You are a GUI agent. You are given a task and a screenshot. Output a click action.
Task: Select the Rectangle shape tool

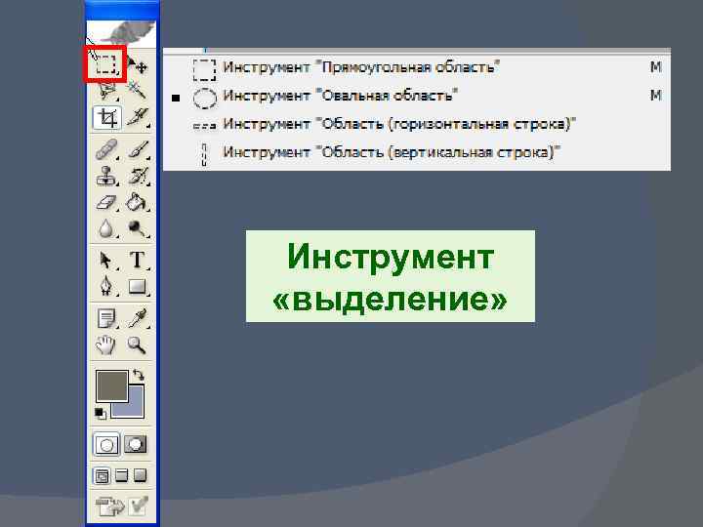(x=138, y=286)
